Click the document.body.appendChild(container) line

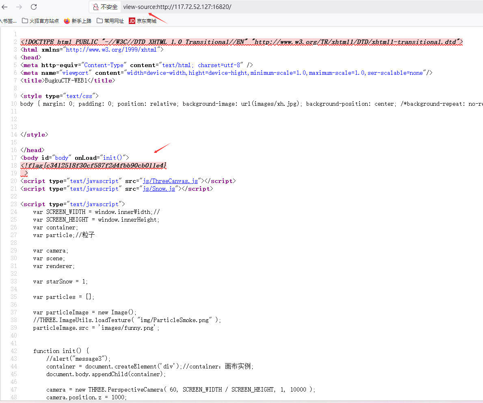[106, 374]
